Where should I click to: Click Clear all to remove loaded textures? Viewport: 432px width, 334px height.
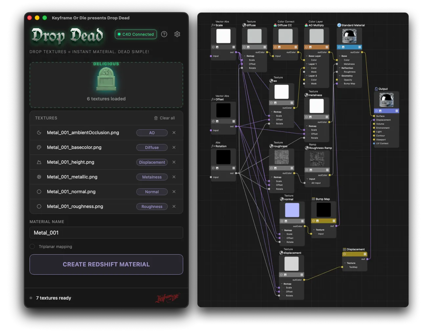pos(167,118)
